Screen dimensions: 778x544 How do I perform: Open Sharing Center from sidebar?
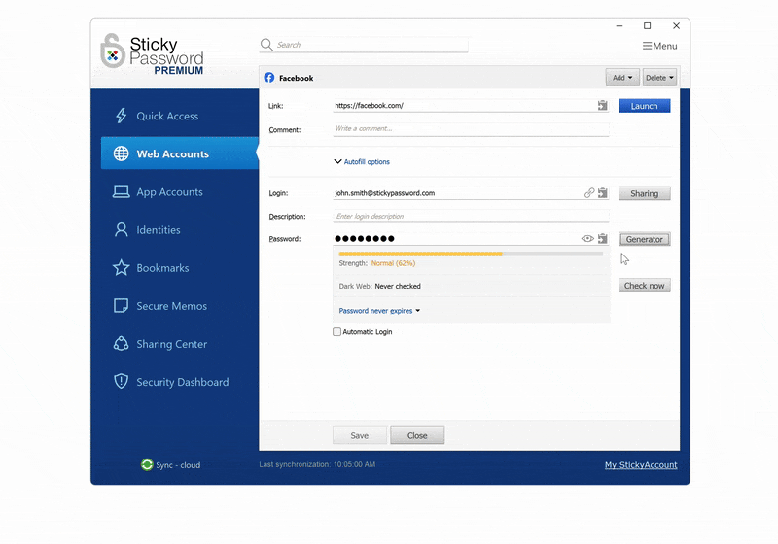[x=171, y=344]
